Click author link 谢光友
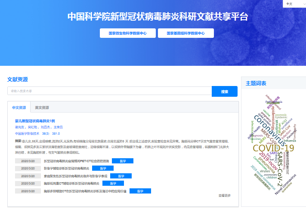This screenshot has height=212, width=306. [19, 127]
